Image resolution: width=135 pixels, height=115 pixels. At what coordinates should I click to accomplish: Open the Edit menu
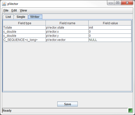[x=14, y=10]
